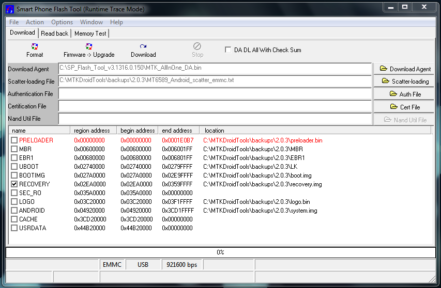441x288 pixels.
Task: Uncheck the RECOVERY partition checkbox
Action: tap(14, 184)
